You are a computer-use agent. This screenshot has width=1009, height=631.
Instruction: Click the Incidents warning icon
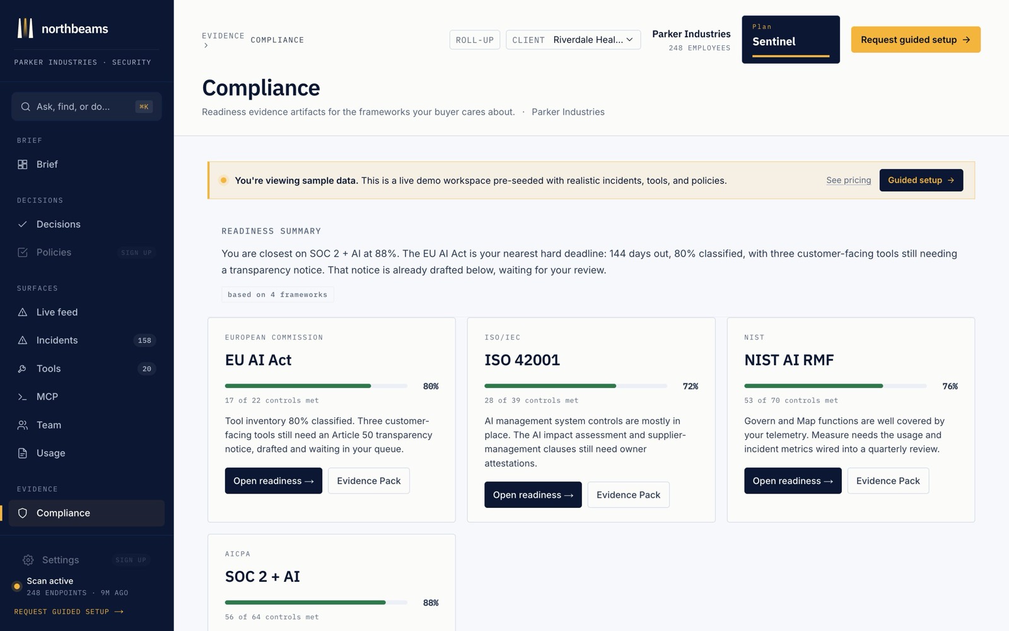pyautogui.click(x=23, y=340)
